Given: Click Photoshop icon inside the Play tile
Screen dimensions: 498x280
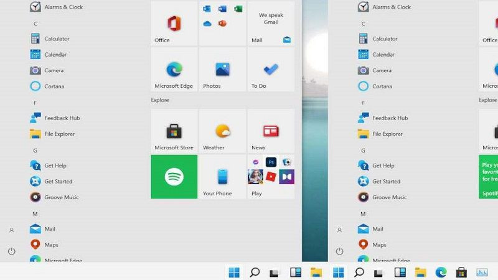Looking at the screenshot, I should 271,162.
